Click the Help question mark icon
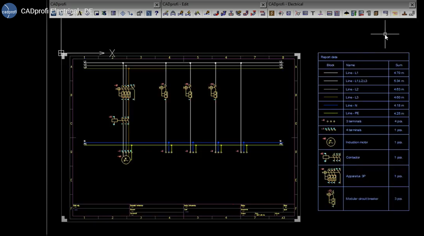 coord(156,13)
